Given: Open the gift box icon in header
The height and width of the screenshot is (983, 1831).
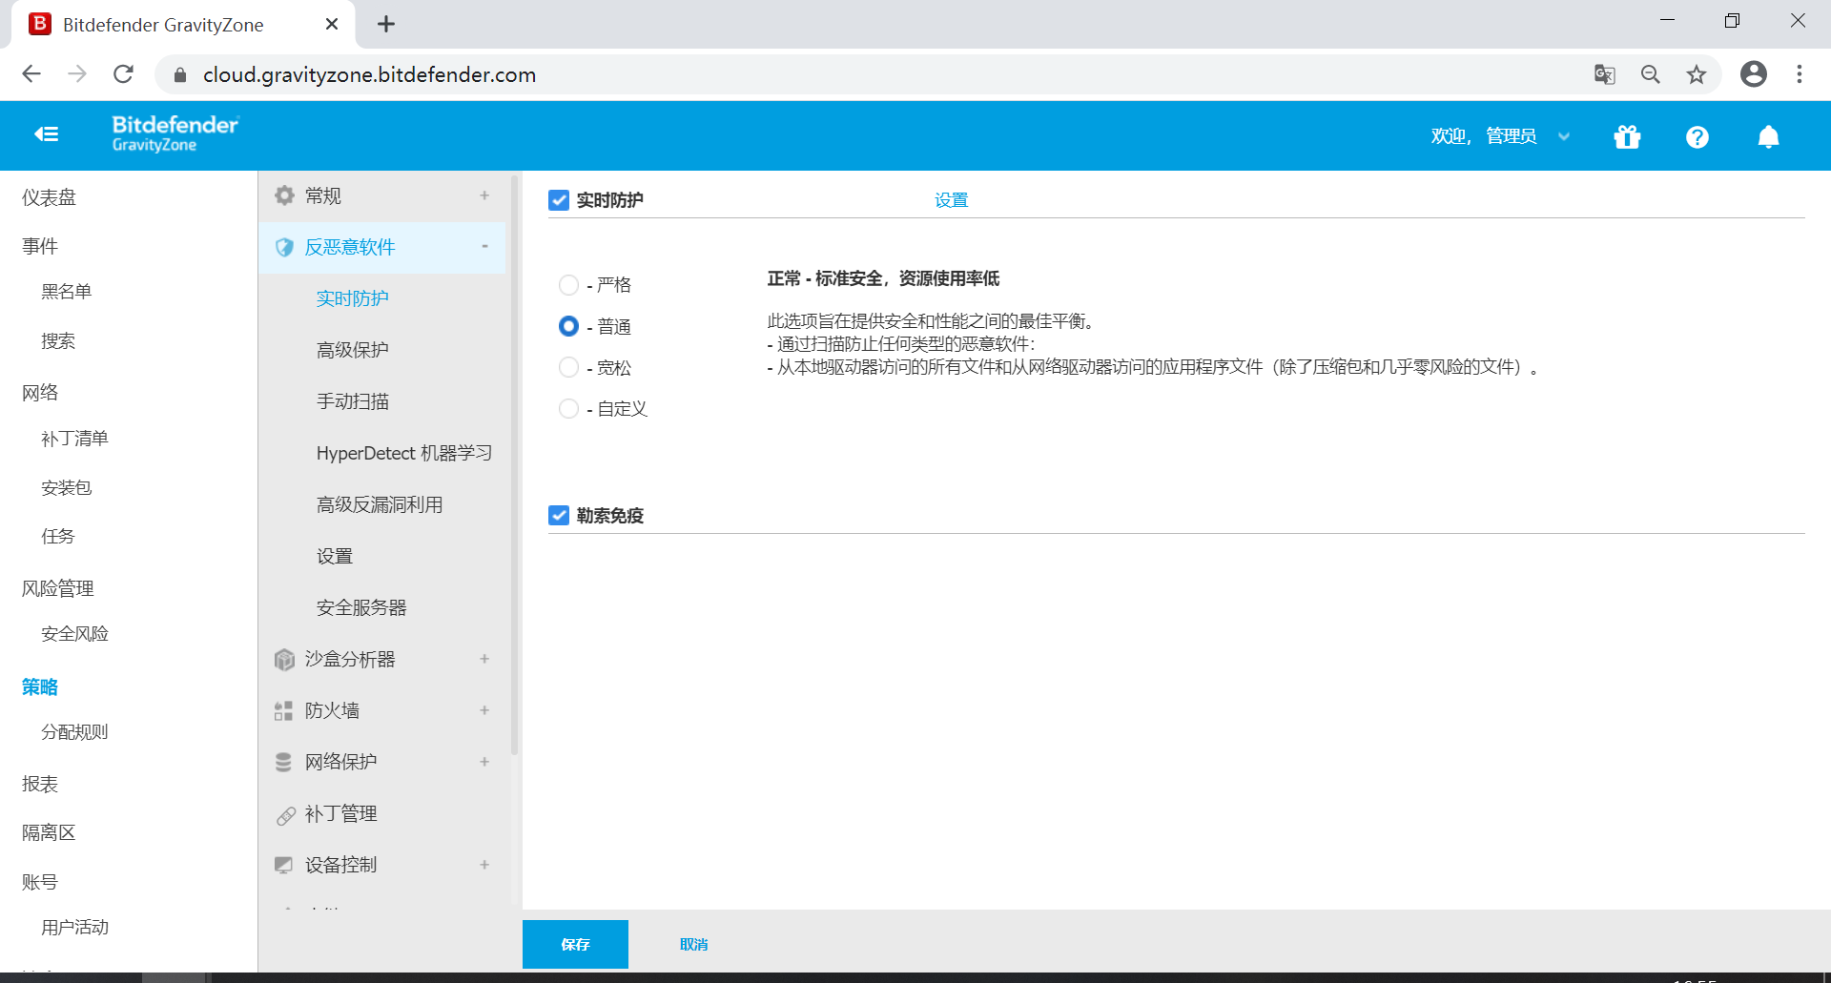Looking at the screenshot, I should click(1627, 136).
